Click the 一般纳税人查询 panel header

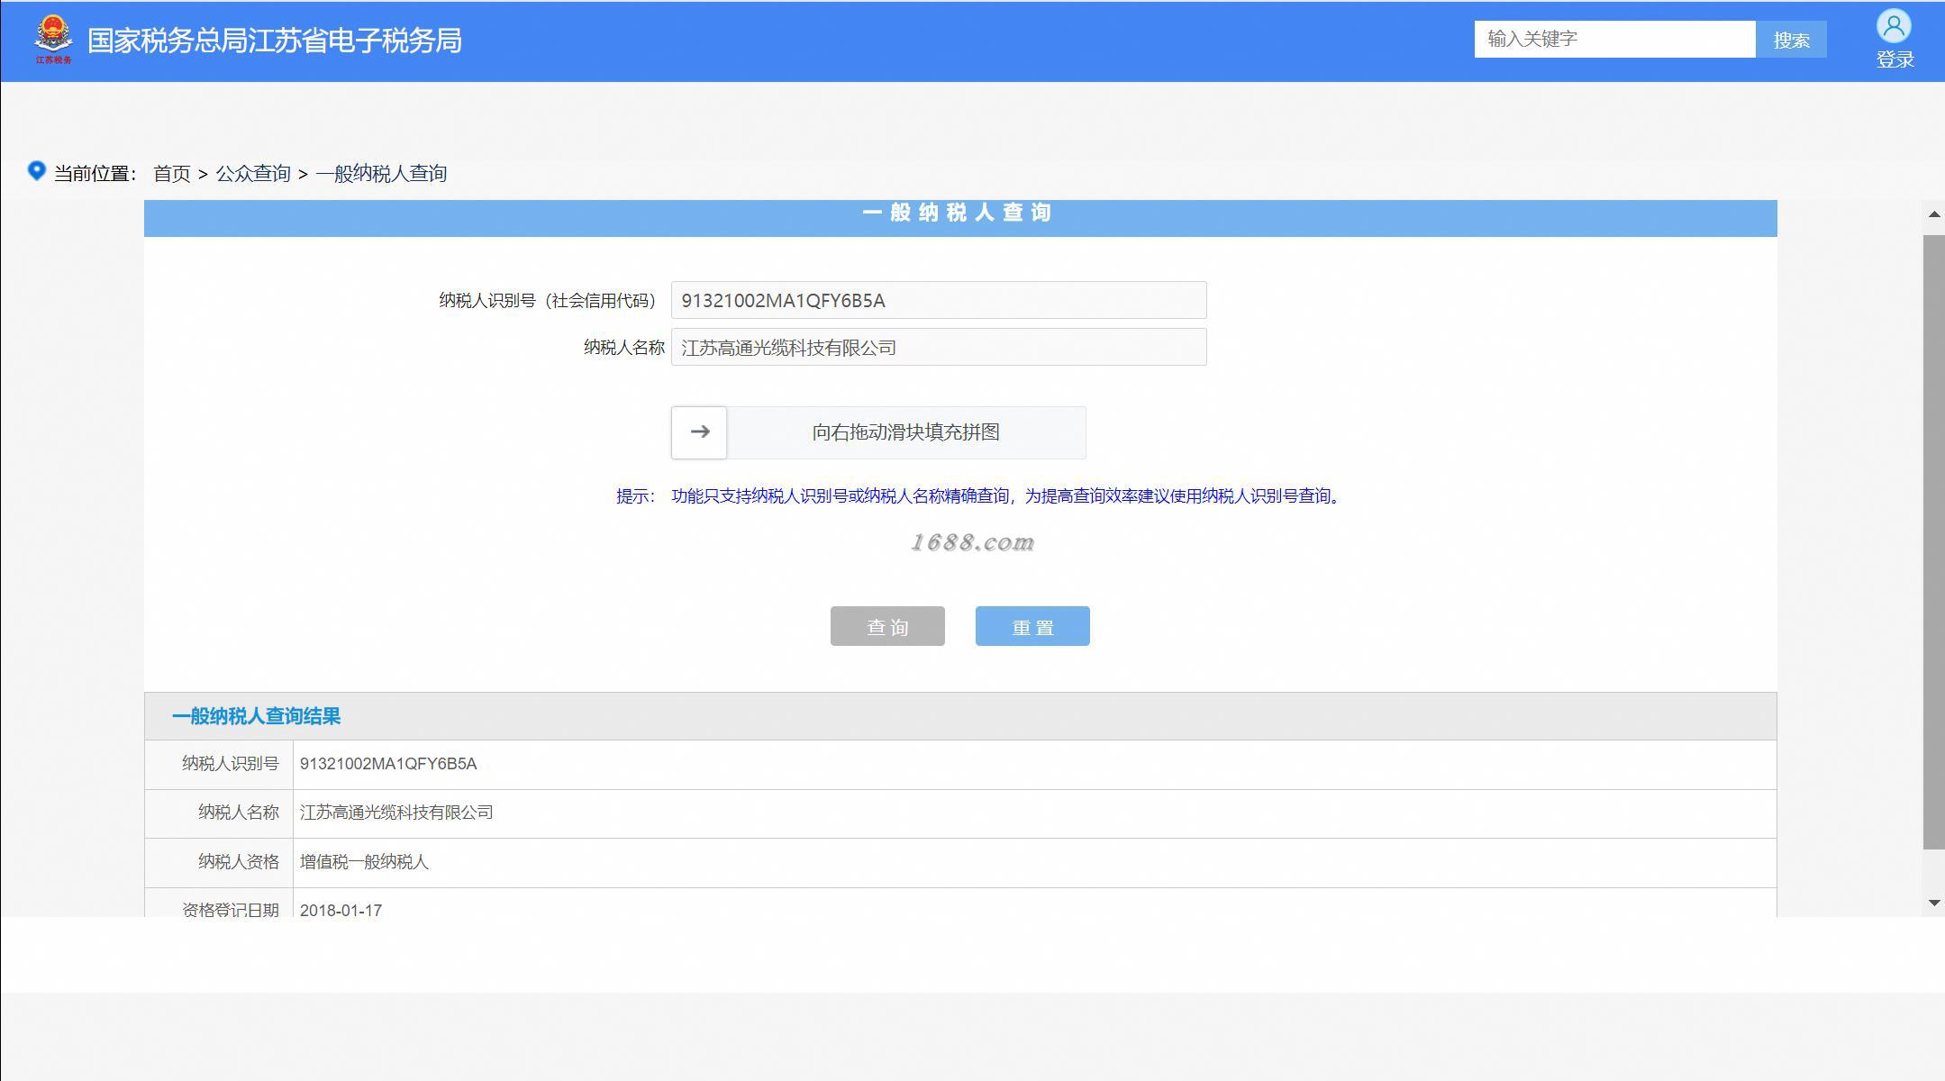(x=960, y=218)
